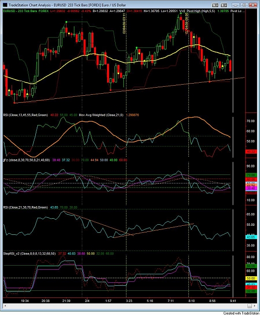Click the 5:16 time label

(150, 301)
